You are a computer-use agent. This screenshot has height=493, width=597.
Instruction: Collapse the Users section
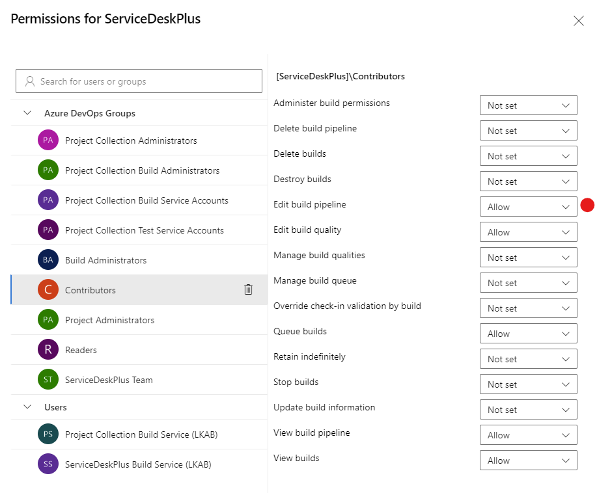(27, 407)
